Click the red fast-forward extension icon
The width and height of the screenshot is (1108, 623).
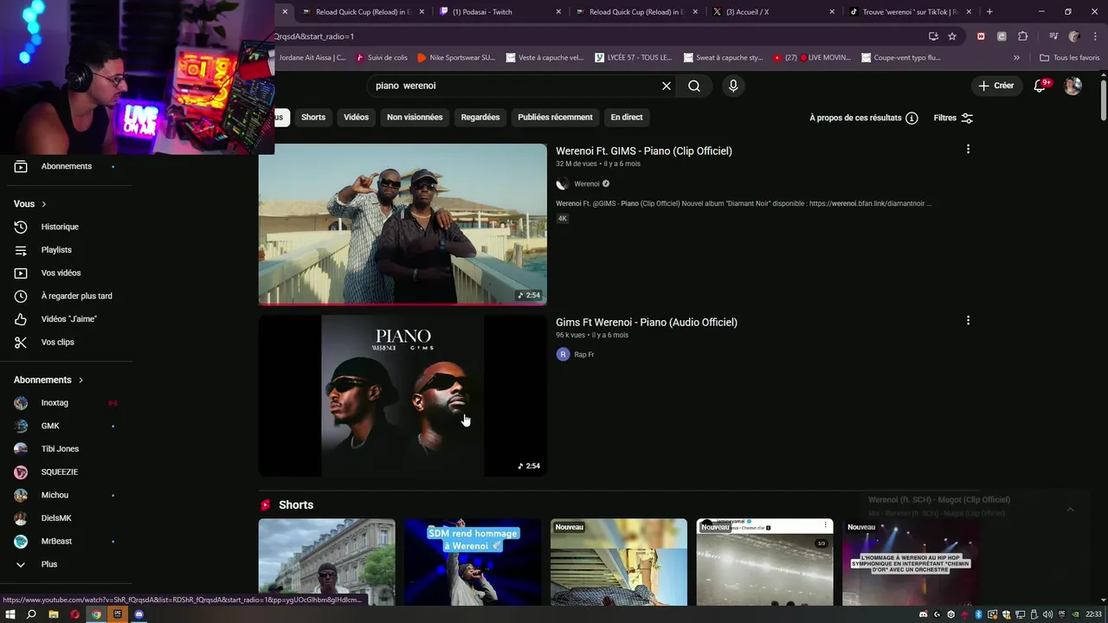click(x=981, y=36)
